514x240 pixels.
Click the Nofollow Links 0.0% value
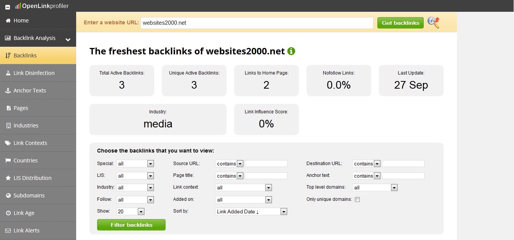click(339, 85)
